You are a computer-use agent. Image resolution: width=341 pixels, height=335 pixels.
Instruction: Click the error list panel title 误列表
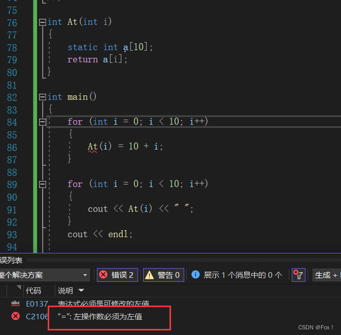click(x=11, y=260)
